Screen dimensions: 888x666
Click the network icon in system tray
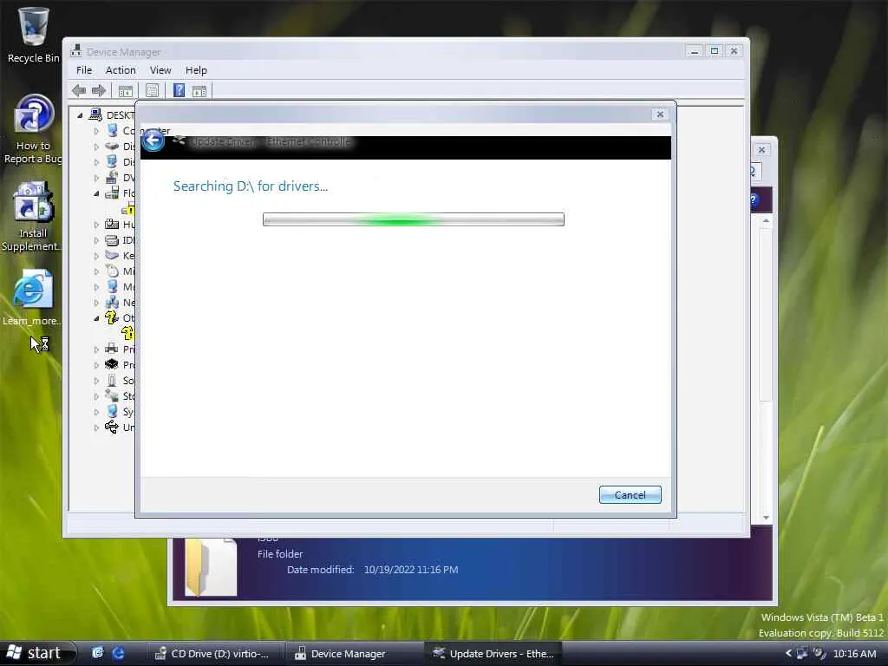click(802, 654)
